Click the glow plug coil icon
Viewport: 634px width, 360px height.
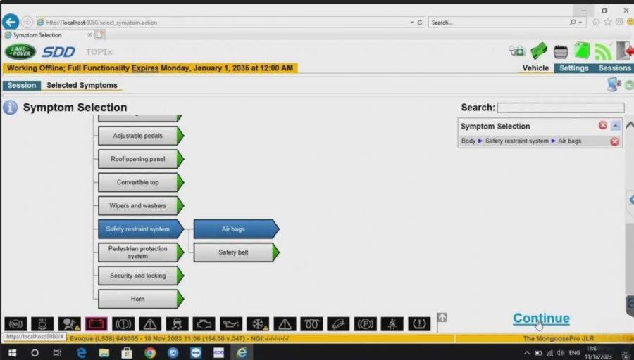pos(311,324)
